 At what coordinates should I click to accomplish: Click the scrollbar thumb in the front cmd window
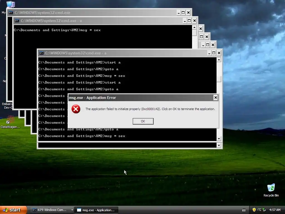[219, 79]
